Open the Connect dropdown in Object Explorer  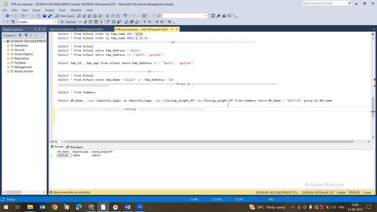point(10,35)
